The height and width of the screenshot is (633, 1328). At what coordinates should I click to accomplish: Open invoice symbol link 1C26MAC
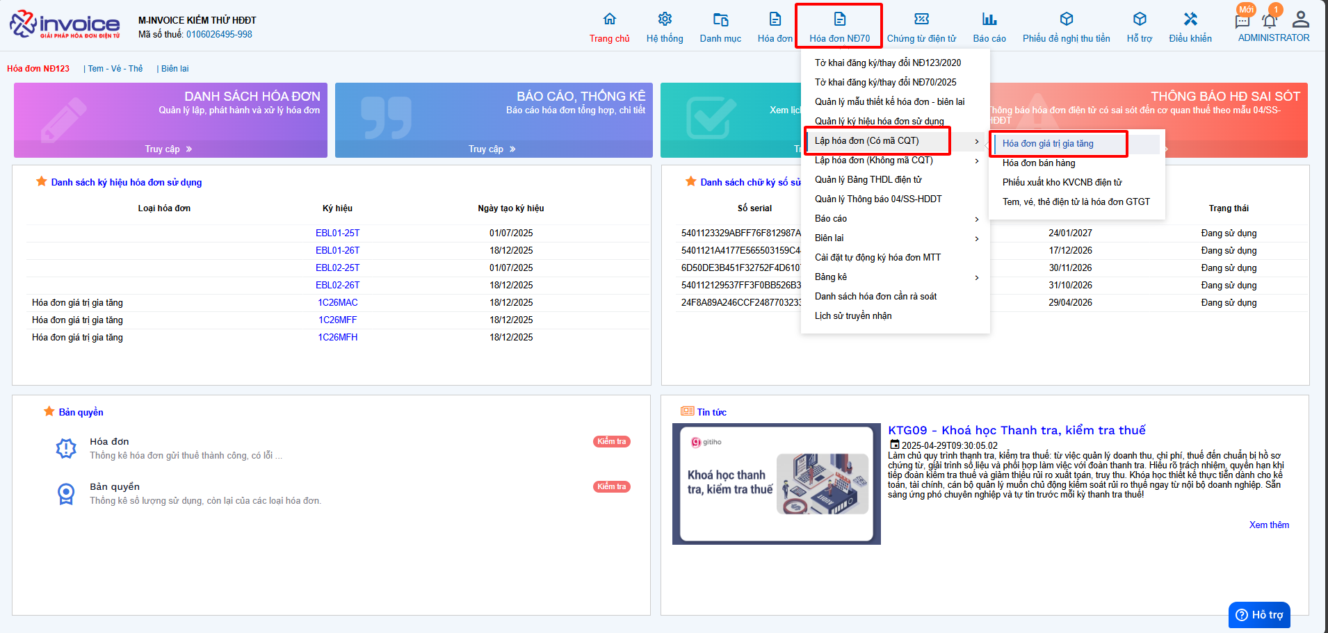[x=338, y=303]
